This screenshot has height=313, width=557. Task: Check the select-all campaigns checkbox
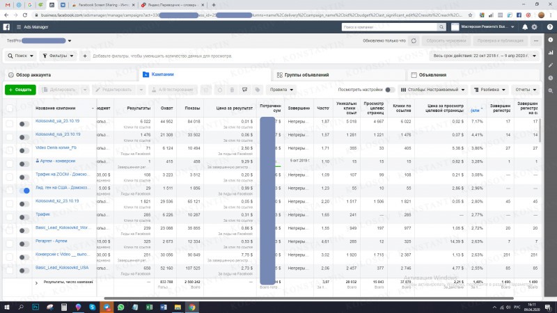click(10, 109)
